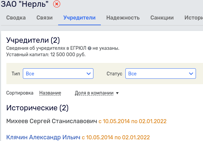
Task: Click the company title ЗАО "Нерль"
Action: 25,4
